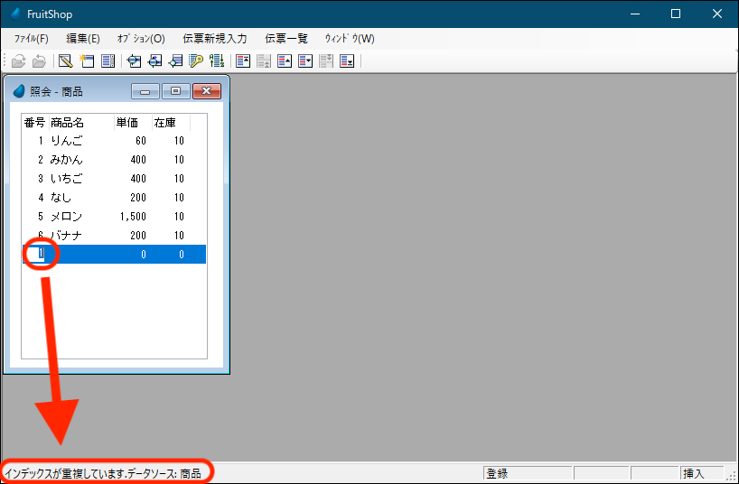Open the 伝票一覧 menu
The image size is (739, 484).
point(286,39)
